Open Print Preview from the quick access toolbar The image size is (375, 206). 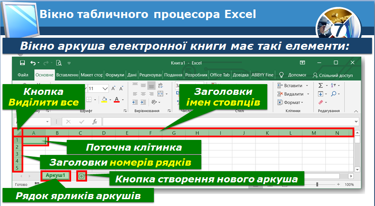point(59,63)
